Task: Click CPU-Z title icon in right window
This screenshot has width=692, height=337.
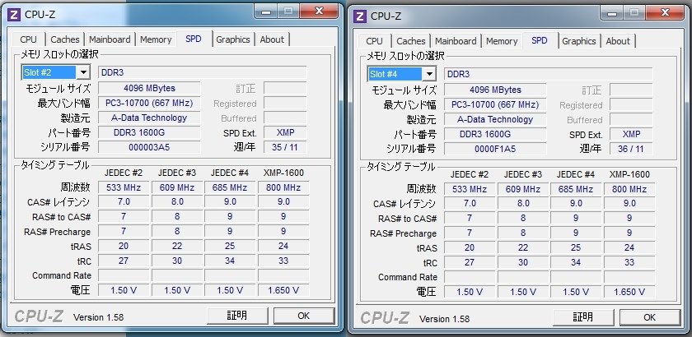Action: click(x=360, y=16)
